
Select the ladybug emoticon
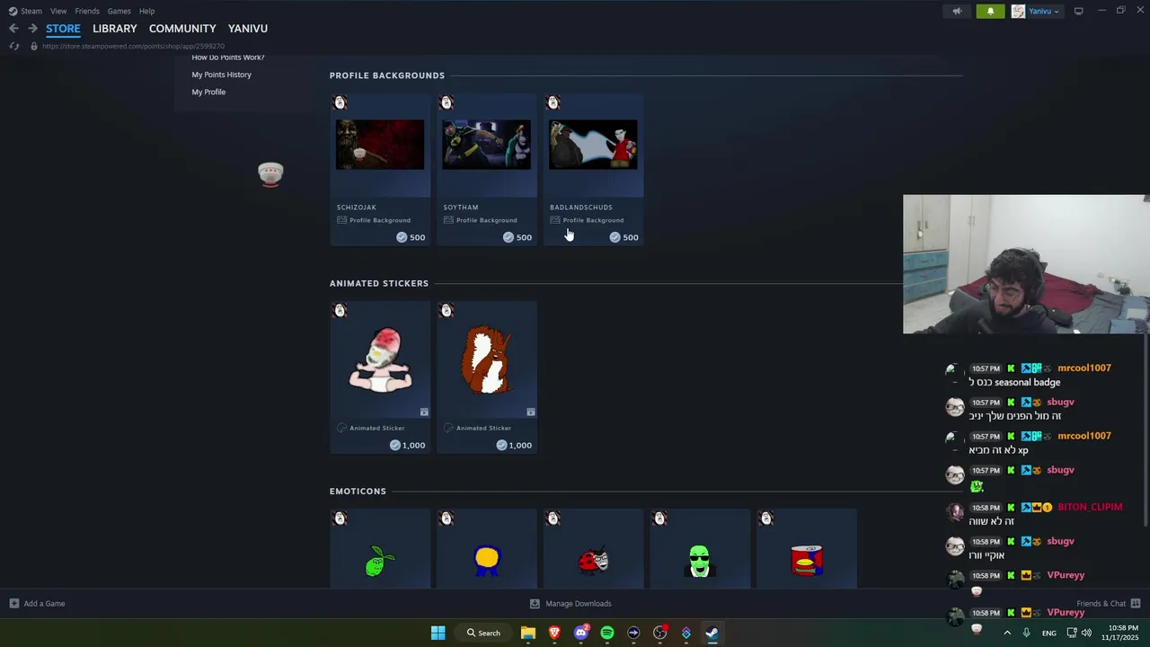click(593, 561)
